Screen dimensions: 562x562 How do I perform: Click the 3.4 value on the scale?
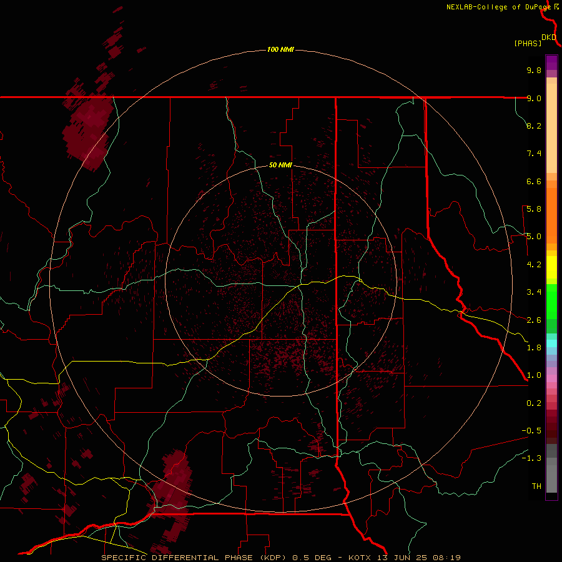534,292
